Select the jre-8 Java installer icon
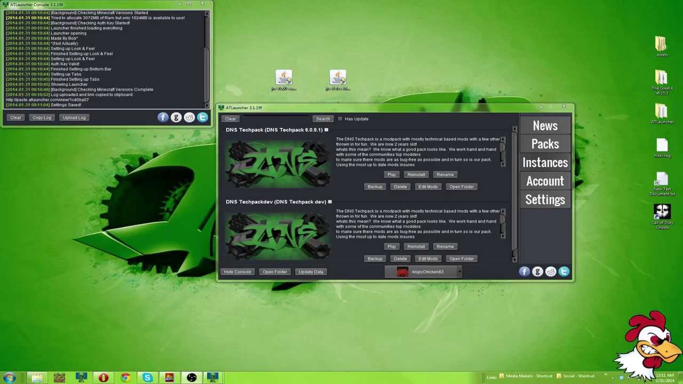The width and height of the screenshot is (683, 384). (x=338, y=80)
